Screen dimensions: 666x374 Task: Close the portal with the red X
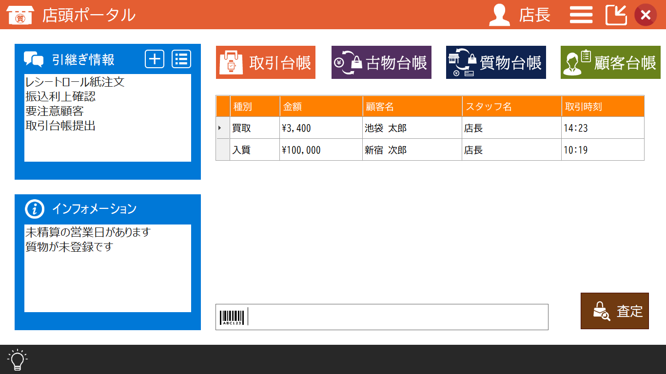pos(646,15)
